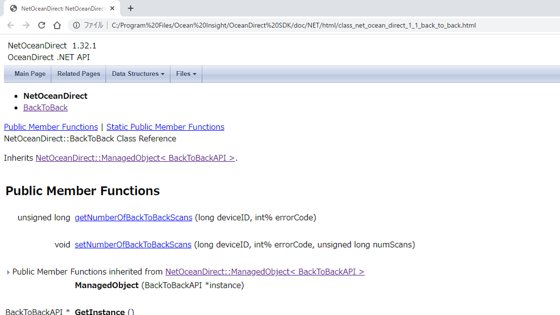Click the browser forward arrow

point(26,25)
